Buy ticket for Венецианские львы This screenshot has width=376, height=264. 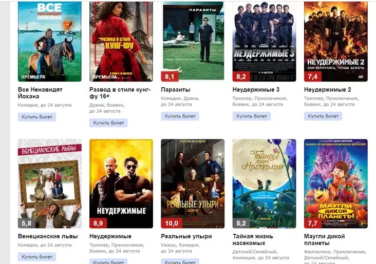[x=37, y=257]
